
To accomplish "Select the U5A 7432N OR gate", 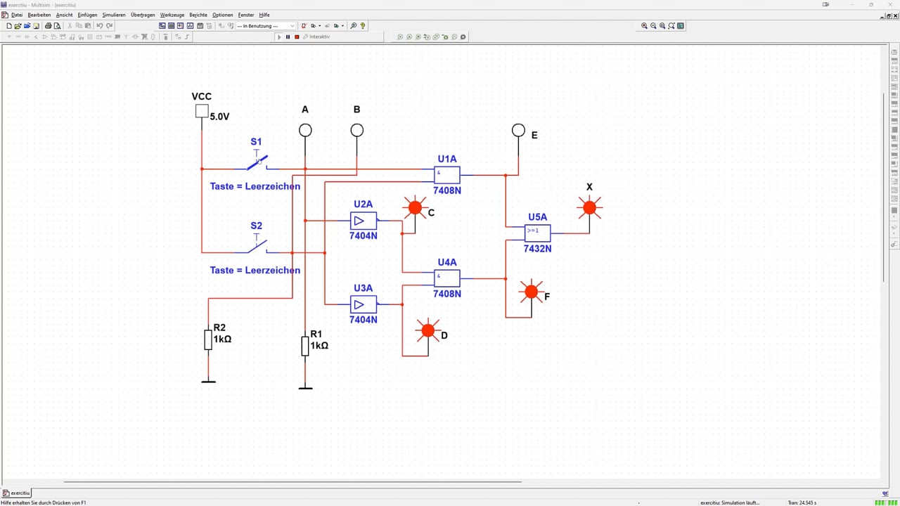I will pyautogui.click(x=537, y=233).
